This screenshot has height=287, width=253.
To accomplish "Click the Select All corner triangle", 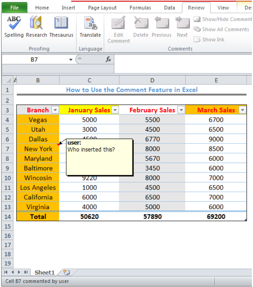I will coord(8,80).
